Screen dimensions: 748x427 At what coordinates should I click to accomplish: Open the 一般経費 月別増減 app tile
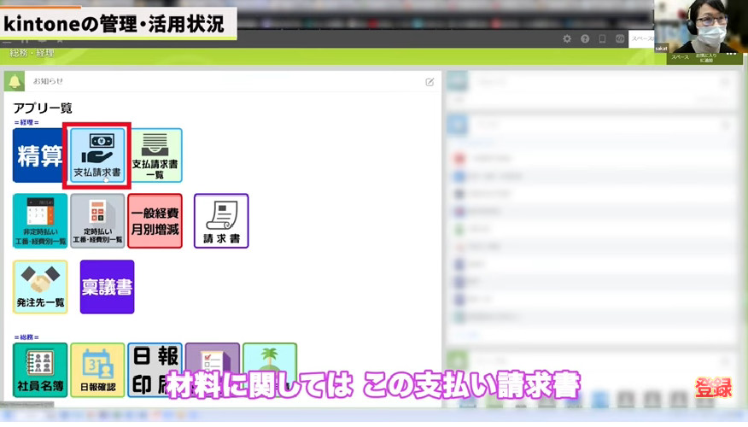click(x=155, y=221)
